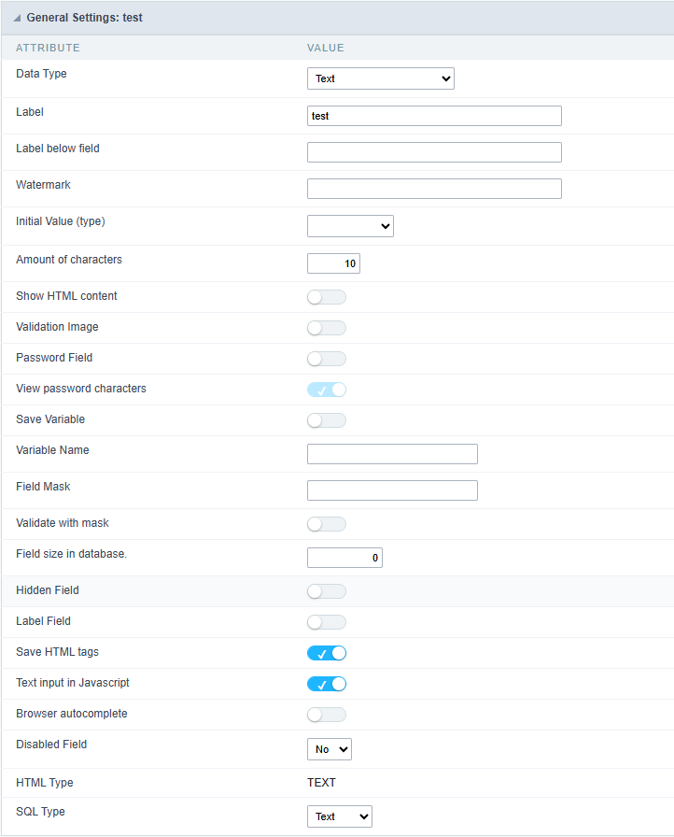
Task: Open the Data Type dropdown
Action: [380, 78]
